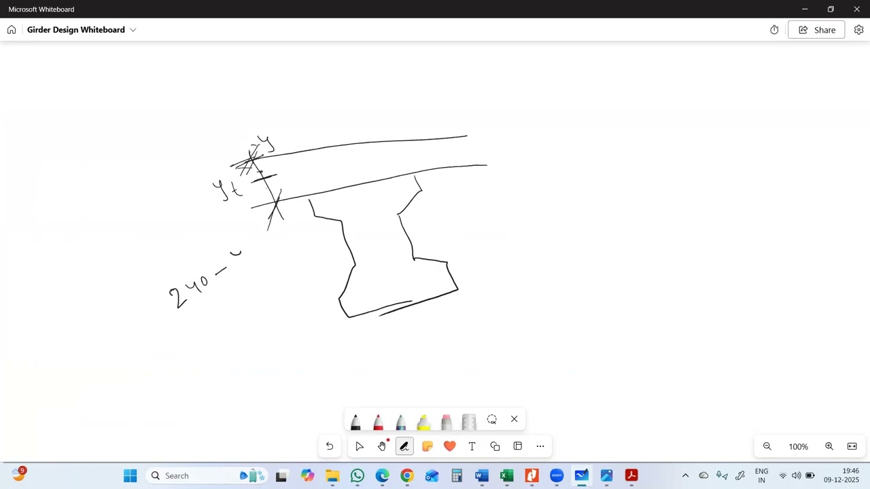
Task: Switch to the pan hand tool
Action: pos(382,446)
